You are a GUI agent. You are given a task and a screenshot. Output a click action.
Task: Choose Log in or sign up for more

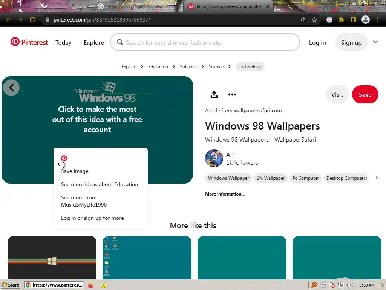(x=92, y=218)
